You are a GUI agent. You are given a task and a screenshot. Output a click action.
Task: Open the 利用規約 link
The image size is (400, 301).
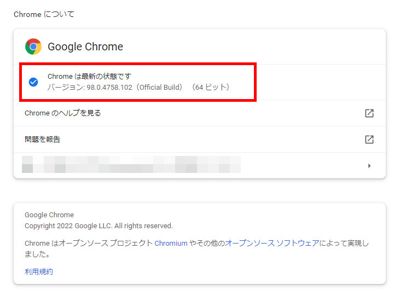[x=39, y=271]
